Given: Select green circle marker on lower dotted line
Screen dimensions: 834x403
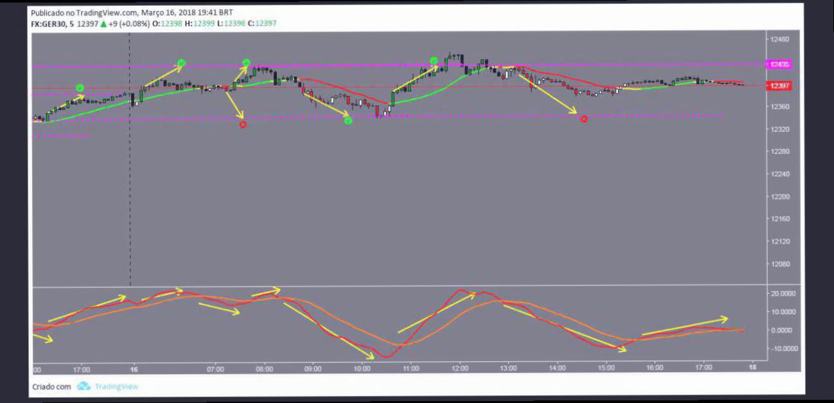Looking at the screenshot, I should pos(348,121).
